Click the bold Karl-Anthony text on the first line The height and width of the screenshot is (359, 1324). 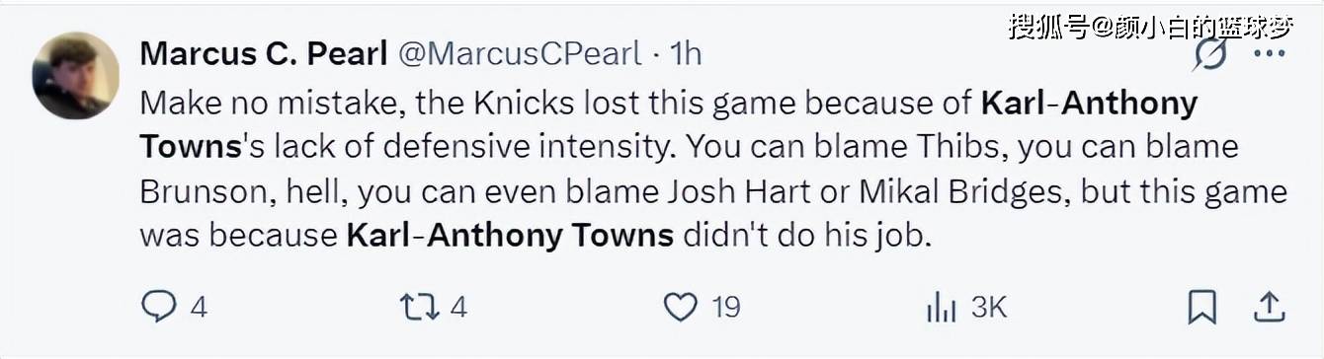coord(1089,104)
